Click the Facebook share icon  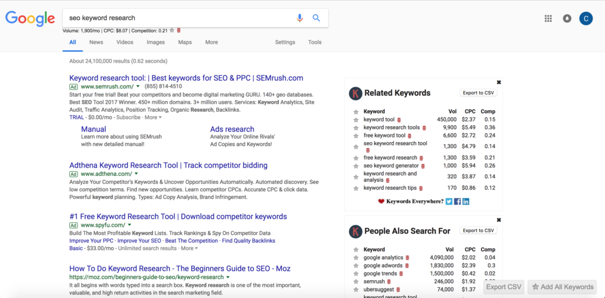click(x=457, y=201)
